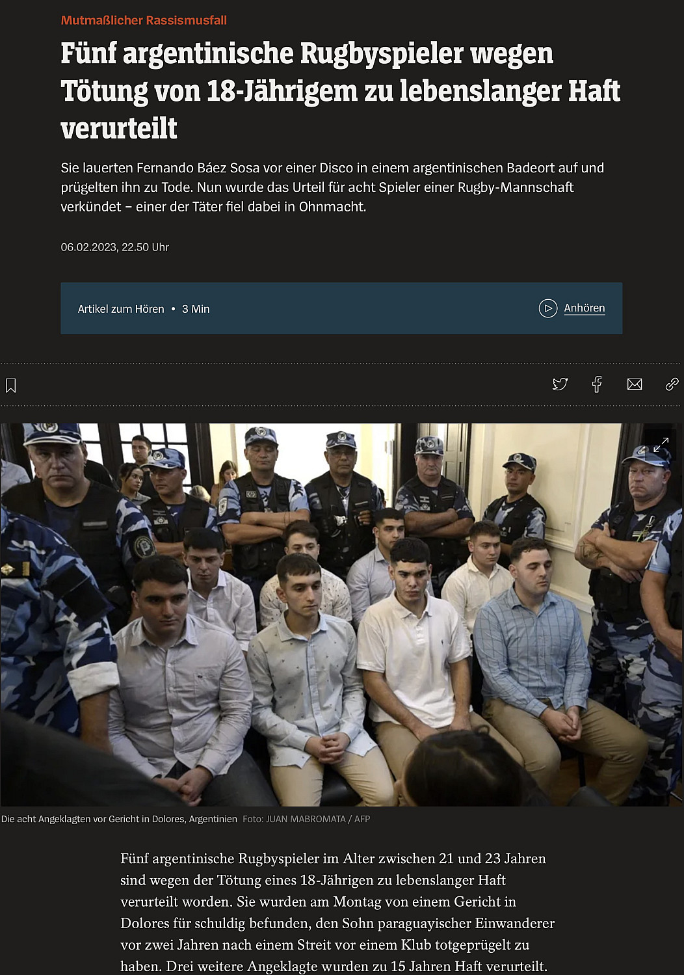Image resolution: width=684 pixels, height=975 pixels.
Task: Click the courtroom photo of the defendants
Action: 342,615
